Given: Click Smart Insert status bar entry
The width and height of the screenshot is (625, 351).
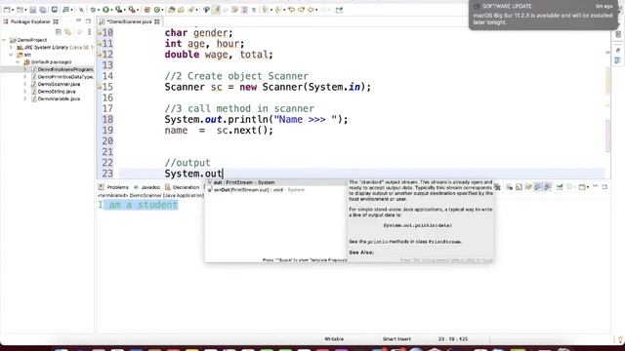Looking at the screenshot, I should (396, 339).
